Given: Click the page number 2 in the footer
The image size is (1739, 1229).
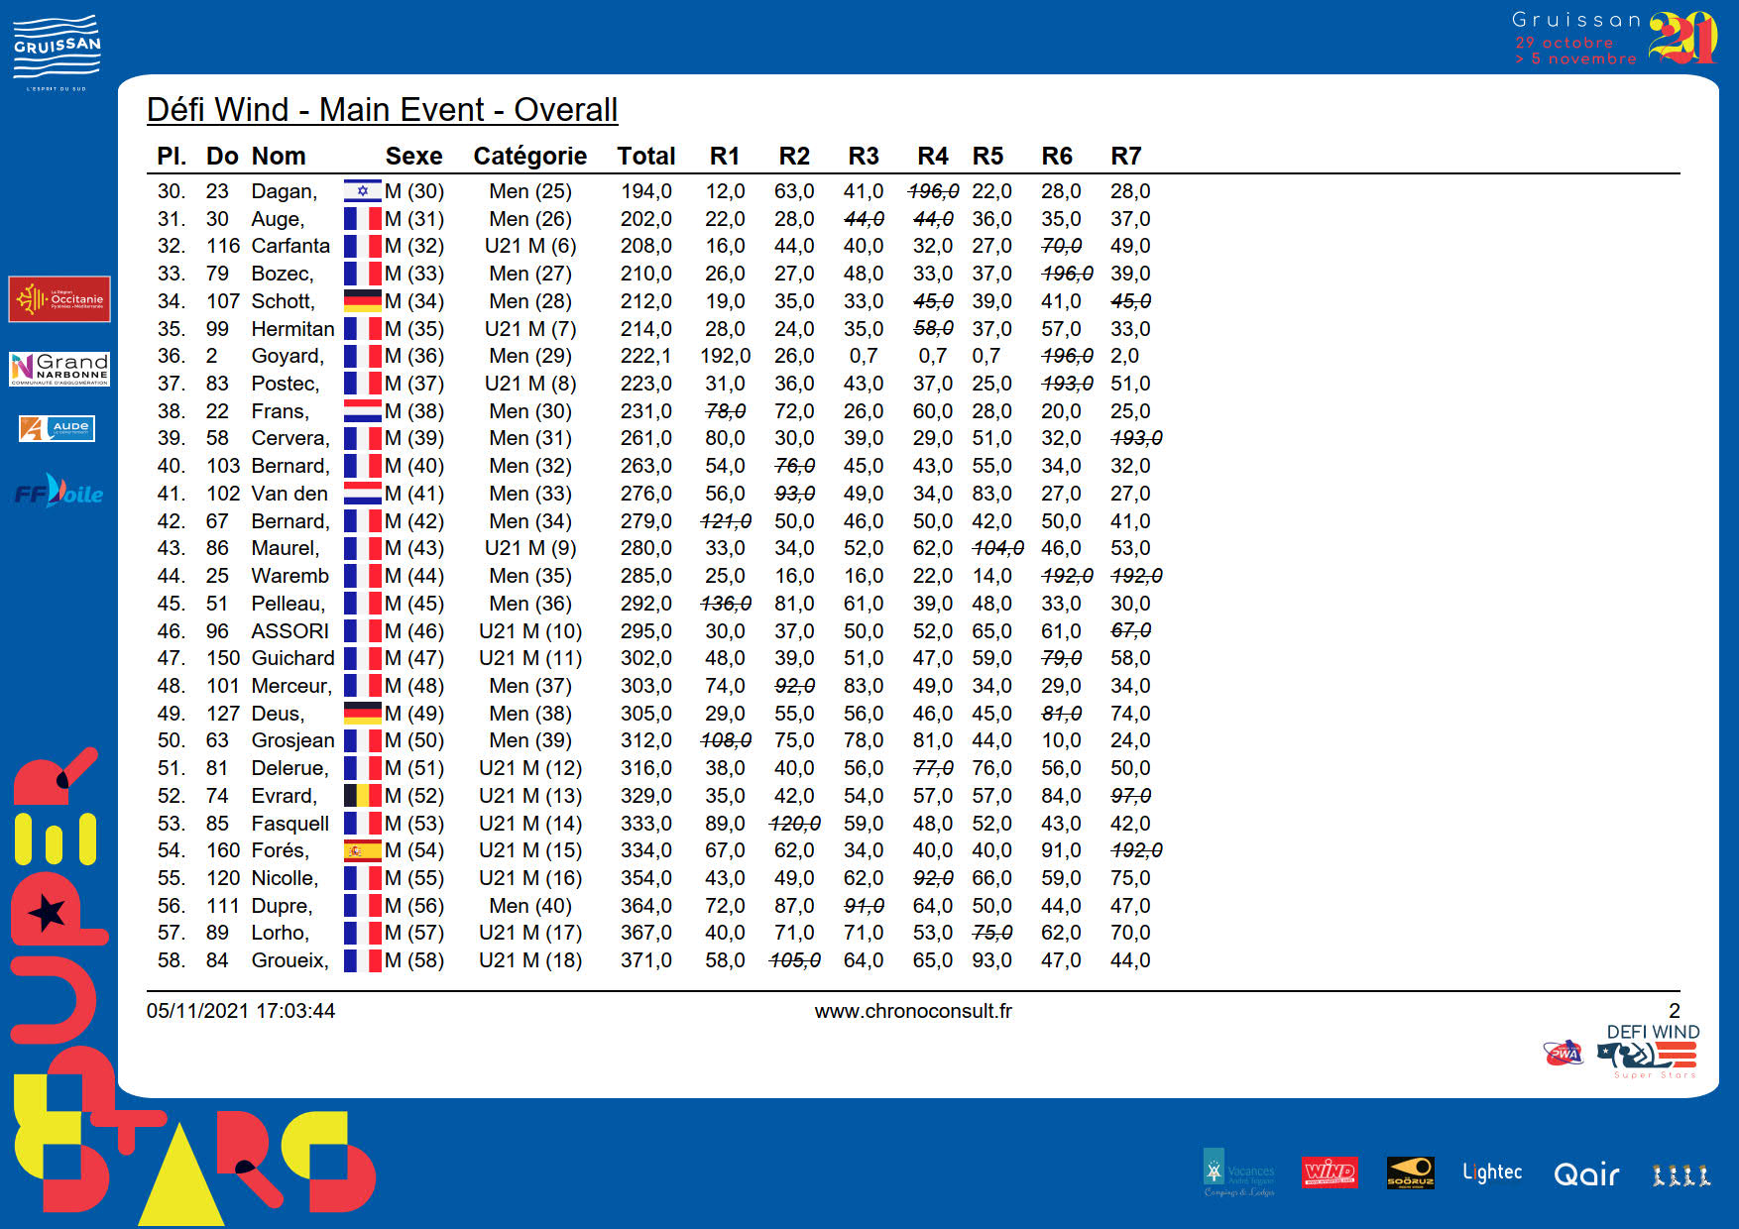Looking at the screenshot, I should [x=1675, y=1011].
